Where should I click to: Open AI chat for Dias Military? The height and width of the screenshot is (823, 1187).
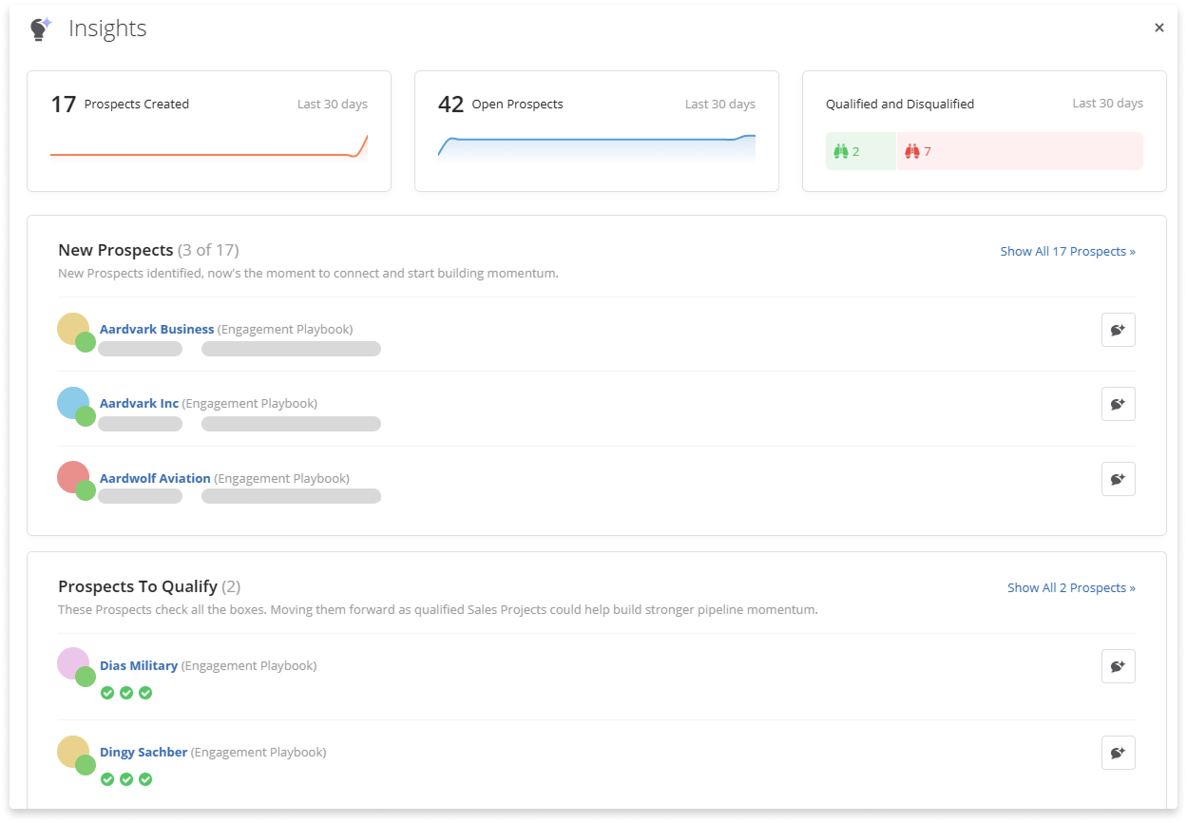click(x=1119, y=666)
